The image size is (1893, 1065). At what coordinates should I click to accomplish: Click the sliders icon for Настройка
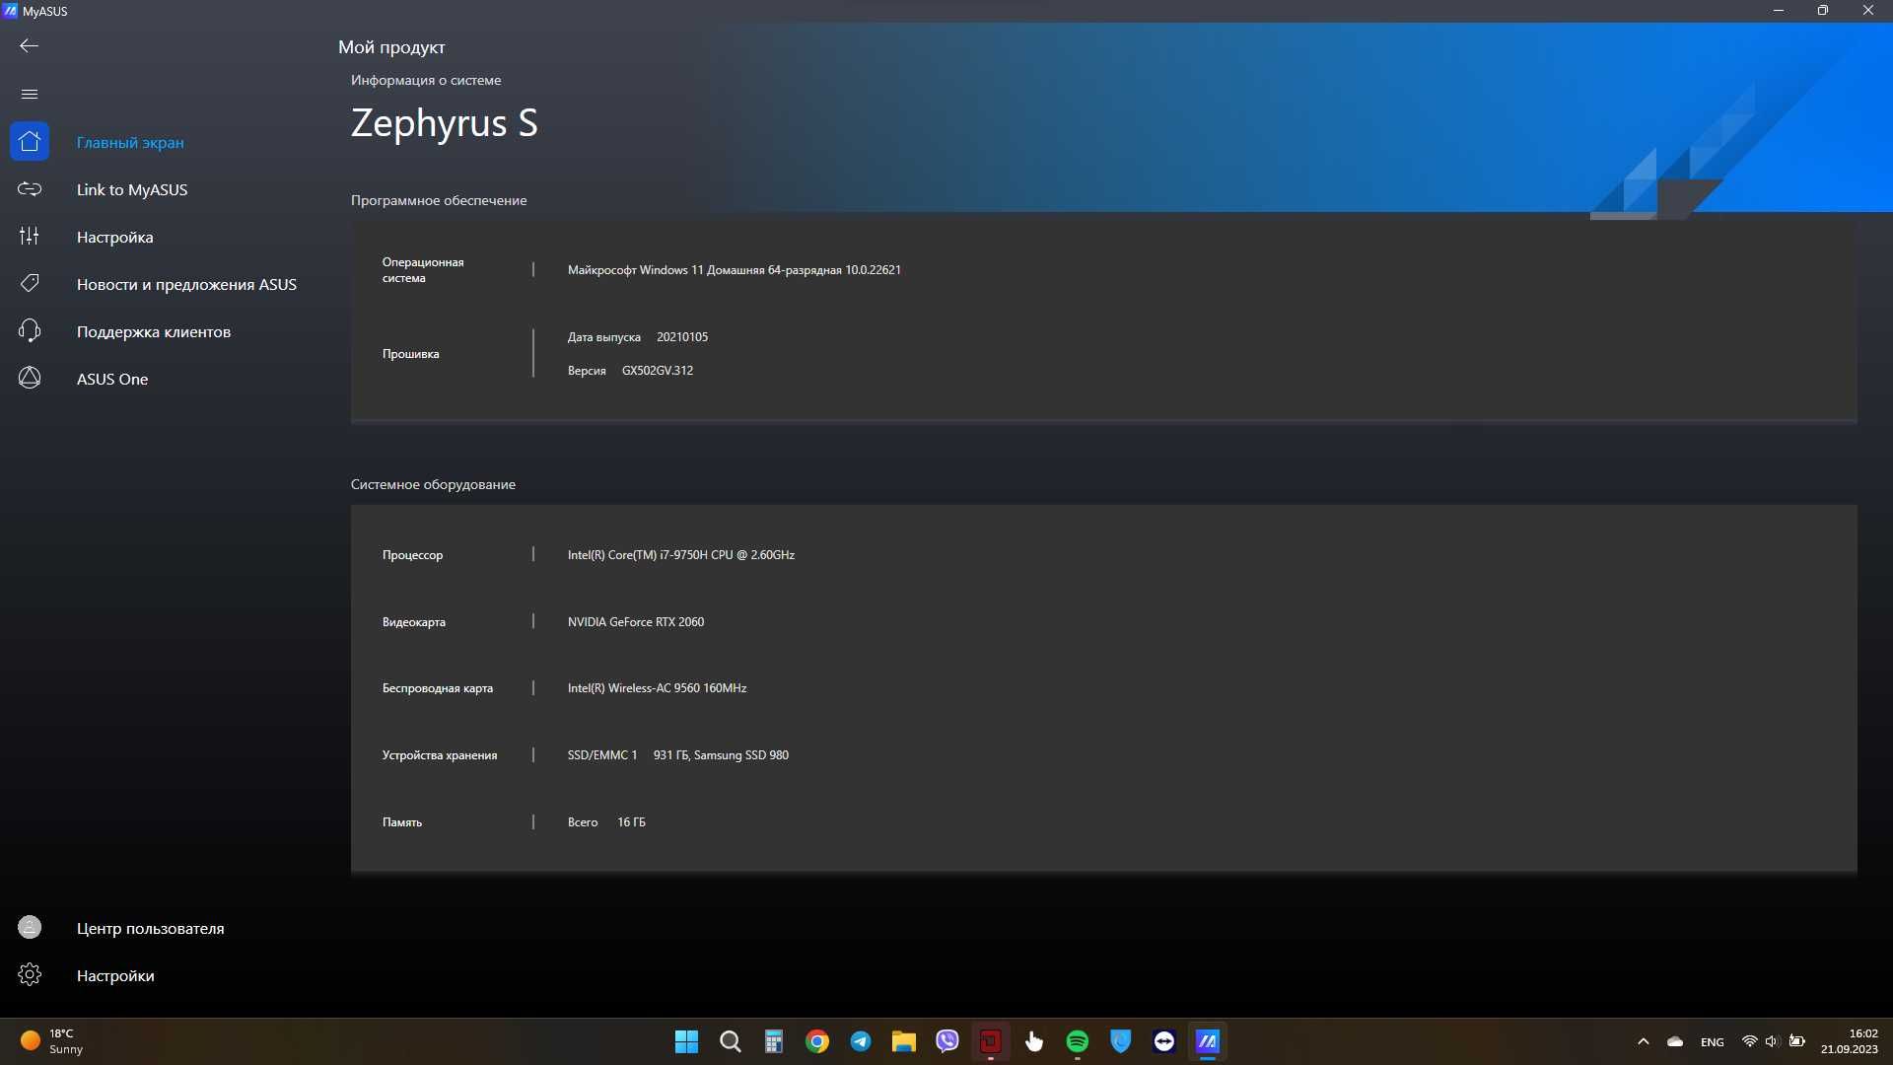(x=30, y=236)
